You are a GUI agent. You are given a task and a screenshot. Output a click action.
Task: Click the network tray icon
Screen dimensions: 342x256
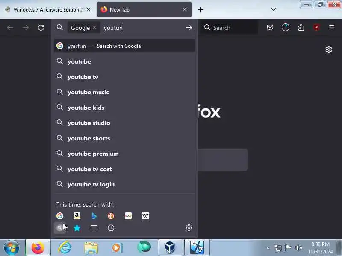(278, 248)
